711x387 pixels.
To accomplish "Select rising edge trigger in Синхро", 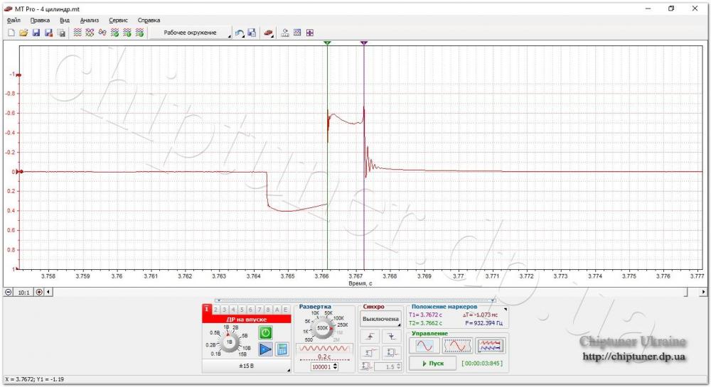I will click(370, 337).
